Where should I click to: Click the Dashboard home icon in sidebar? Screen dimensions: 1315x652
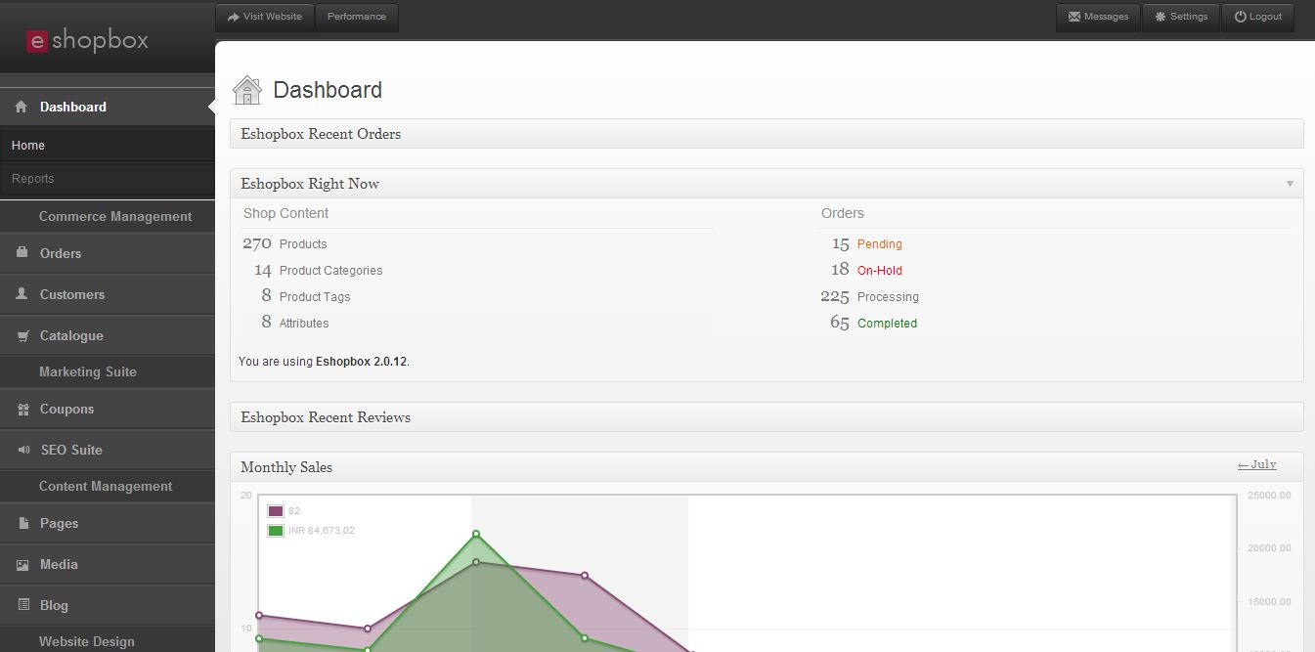pyautogui.click(x=22, y=108)
